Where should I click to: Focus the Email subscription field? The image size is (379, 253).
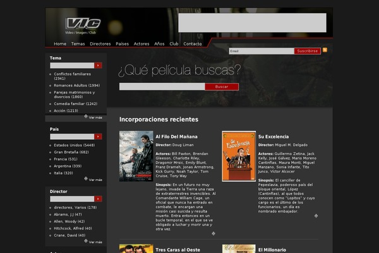point(262,51)
